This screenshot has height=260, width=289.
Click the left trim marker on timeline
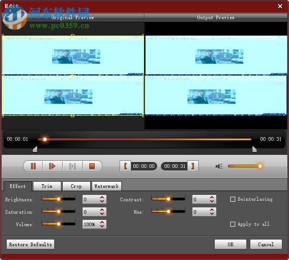[x=35, y=149]
